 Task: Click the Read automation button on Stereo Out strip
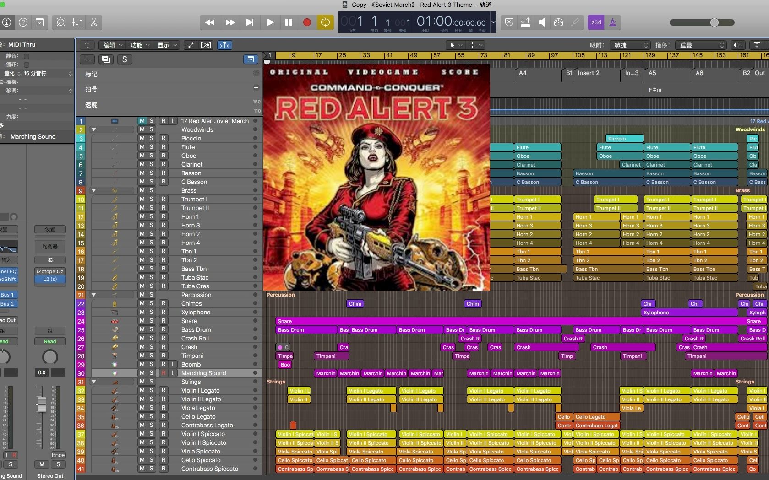point(50,341)
